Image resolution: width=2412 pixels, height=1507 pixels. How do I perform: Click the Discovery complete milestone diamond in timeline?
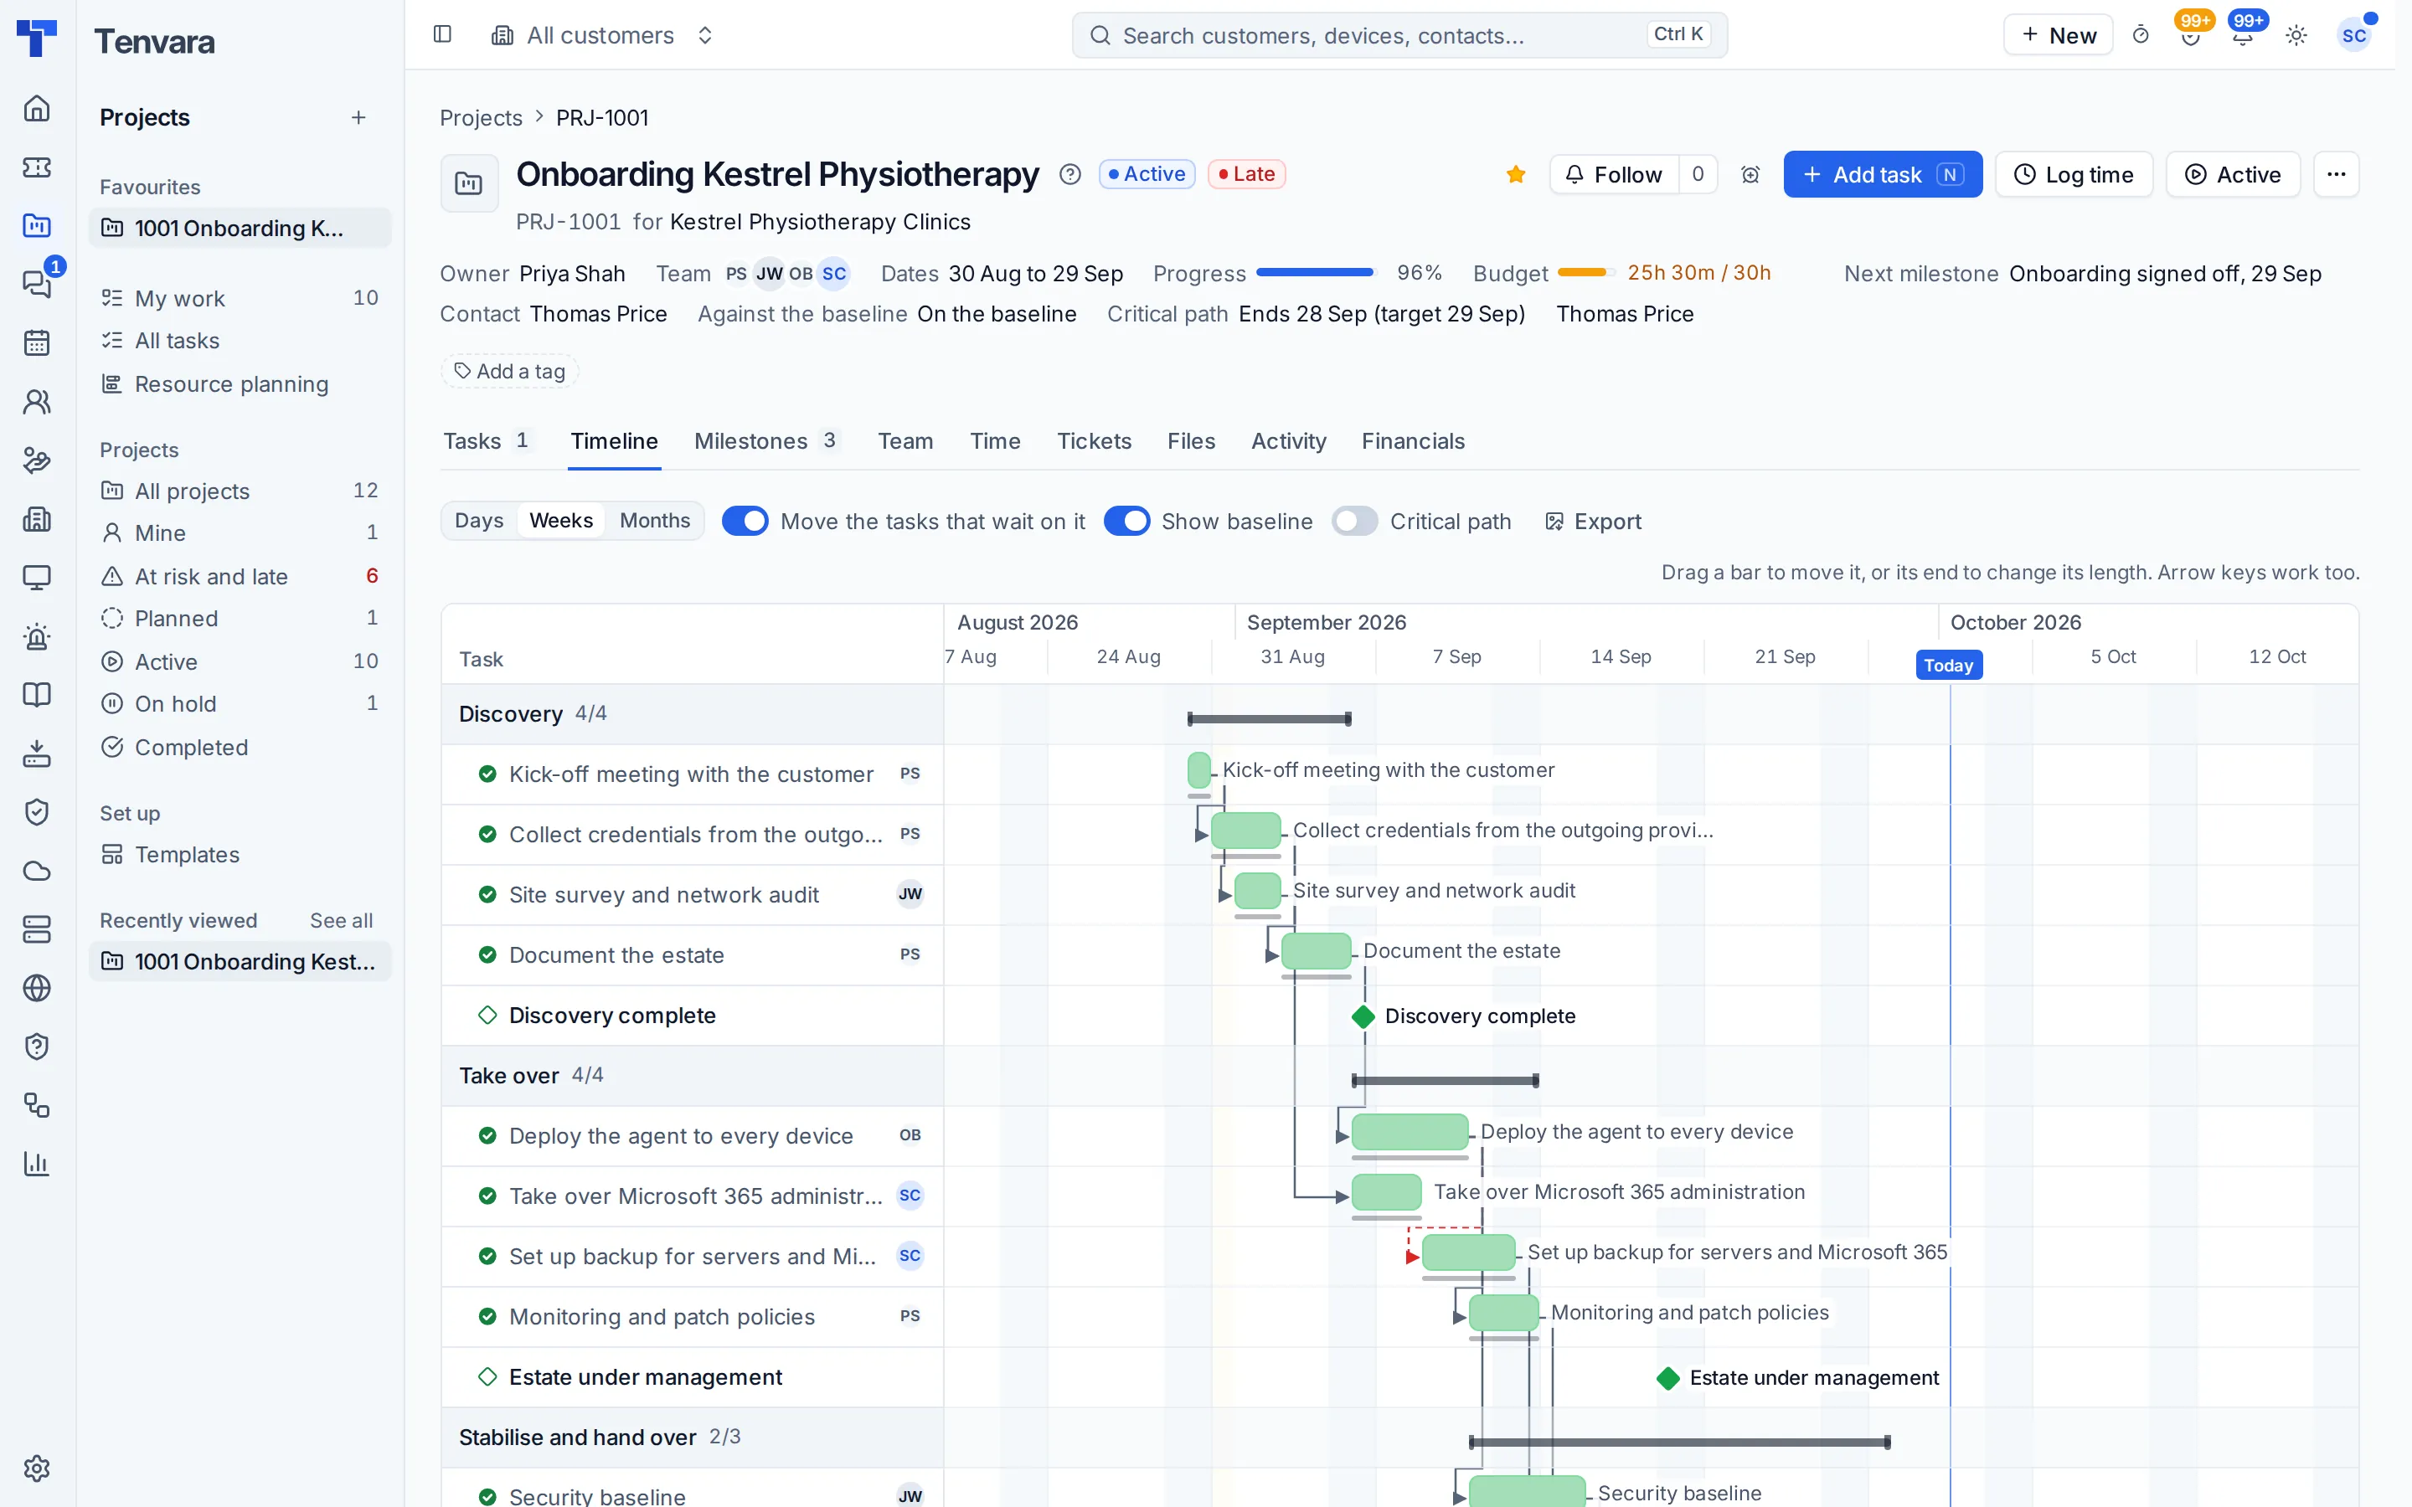coord(1363,1016)
